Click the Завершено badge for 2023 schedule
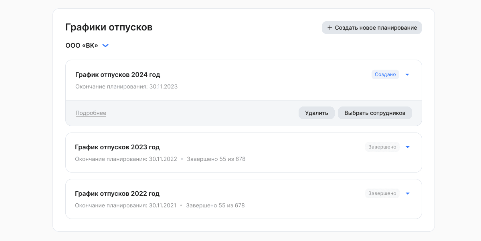Viewport: 481px width, 241px height. coord(382,147)
